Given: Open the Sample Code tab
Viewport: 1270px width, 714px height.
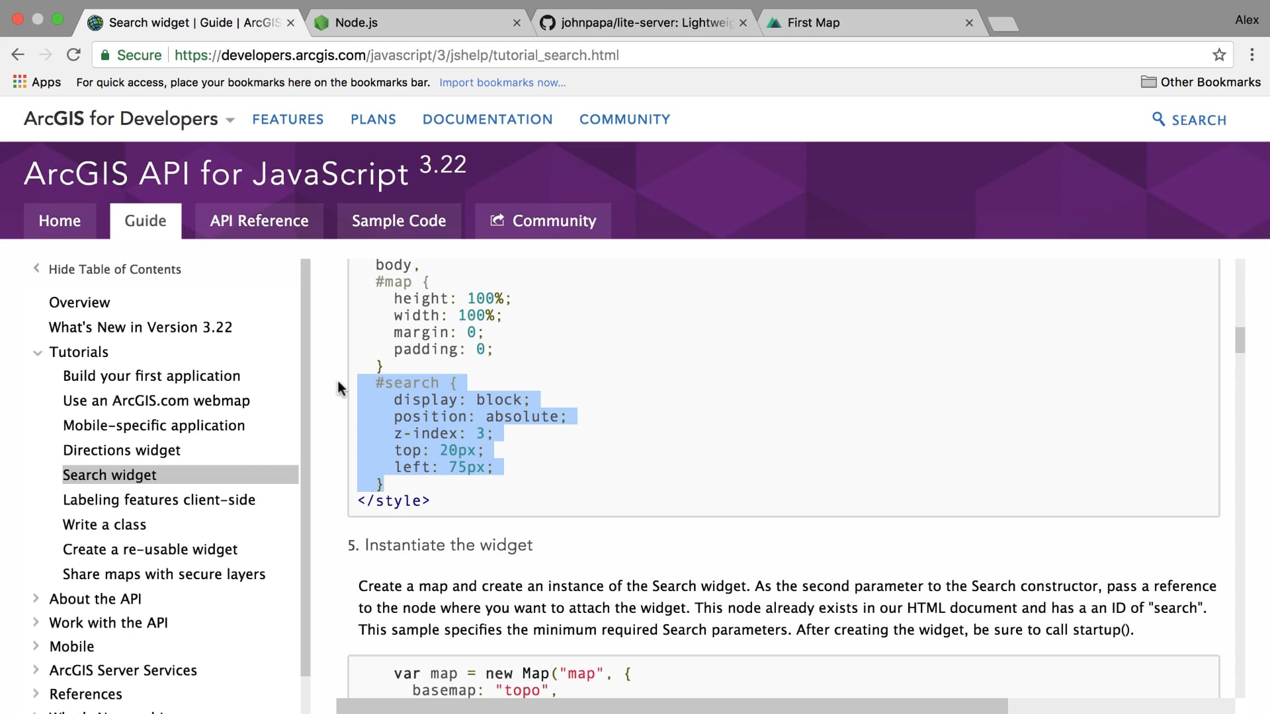Looking at the screenshot, I should point(398,221).
